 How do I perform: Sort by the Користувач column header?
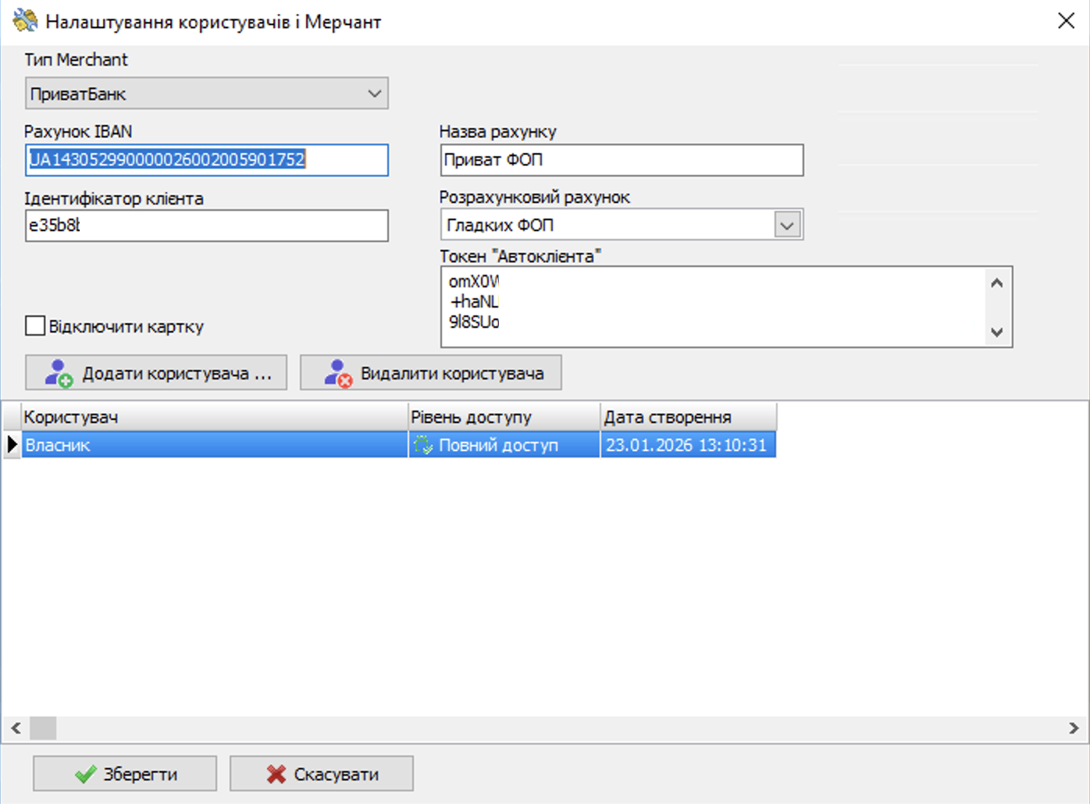(213, 417)
